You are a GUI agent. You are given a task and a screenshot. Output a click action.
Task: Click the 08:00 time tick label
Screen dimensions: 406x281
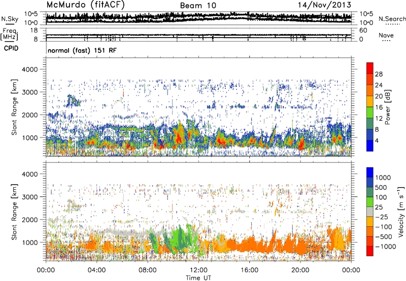(x=147, y=270)
